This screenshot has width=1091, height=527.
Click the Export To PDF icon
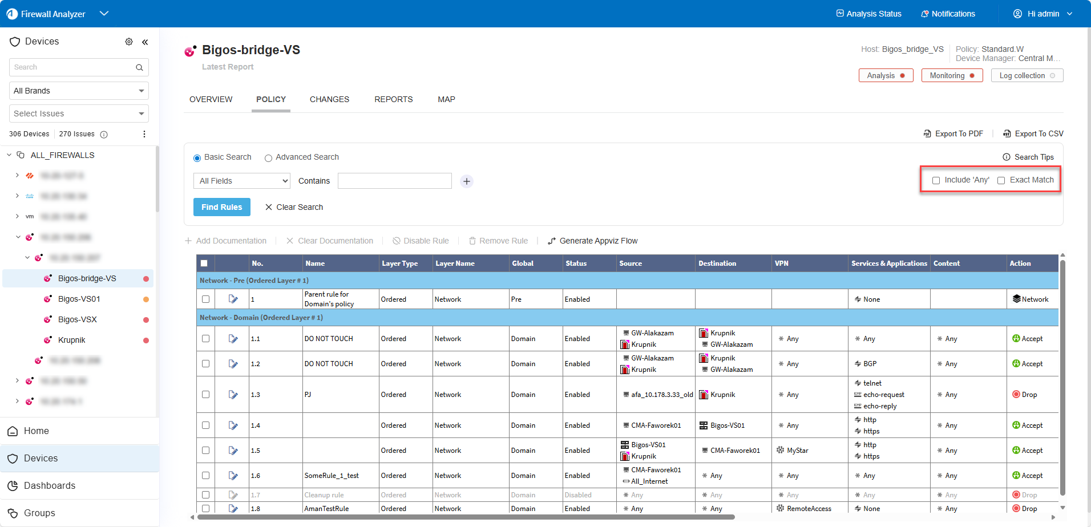click(x=927, y=134)
